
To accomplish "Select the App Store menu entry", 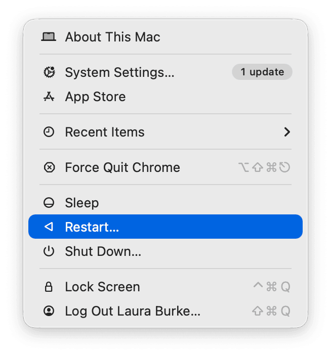I will tap(95, 97).
